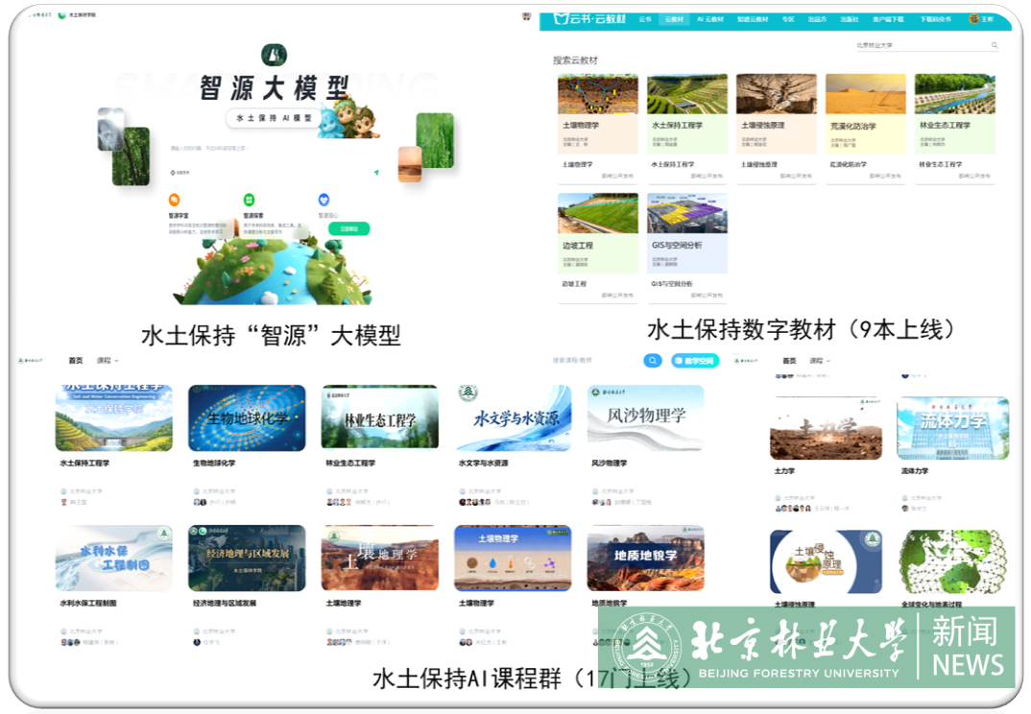Expand the 课程 dropdown beside 首页
The width and height of the screenshot is (1031, 714).
pos(108,361)
